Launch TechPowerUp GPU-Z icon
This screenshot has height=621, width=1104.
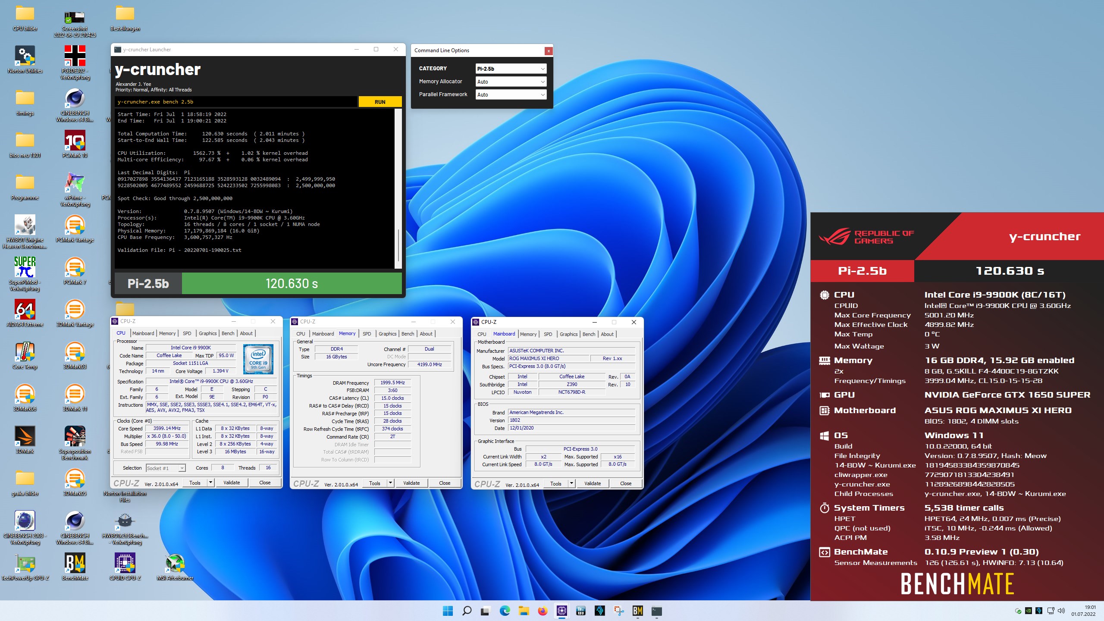click(x=25, y=567)
